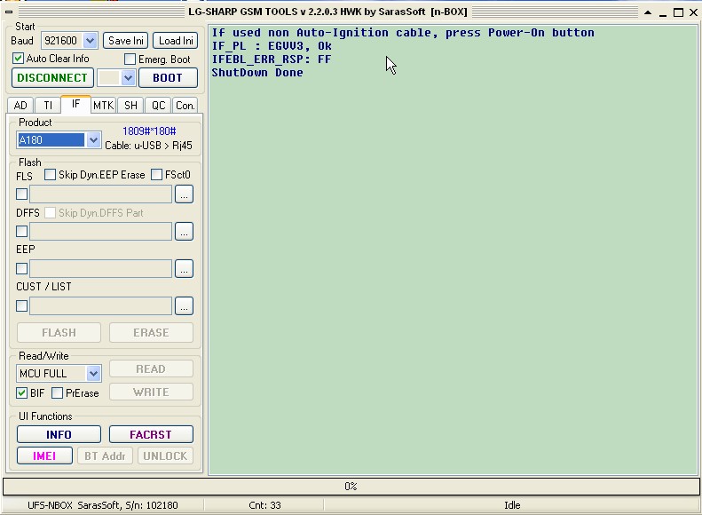
Task: Click the 'UFS-NBOX SarasSoft, S/n: 102180' status text
Action: point(103,505)
